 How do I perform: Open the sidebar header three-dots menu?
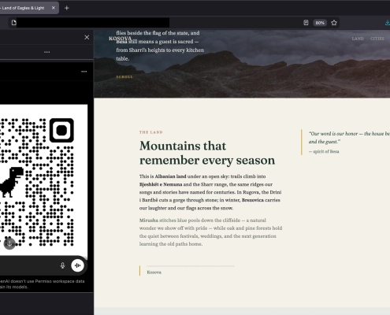47,52
